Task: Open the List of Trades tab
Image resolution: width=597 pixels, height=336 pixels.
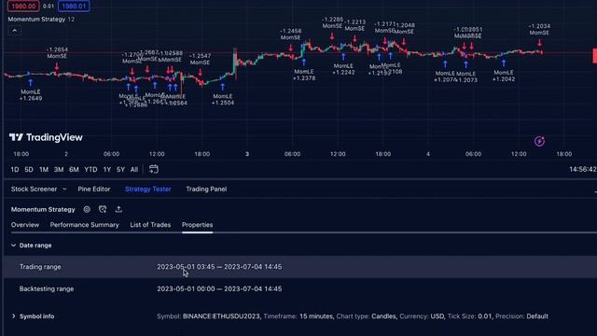Action: [150, 225]
